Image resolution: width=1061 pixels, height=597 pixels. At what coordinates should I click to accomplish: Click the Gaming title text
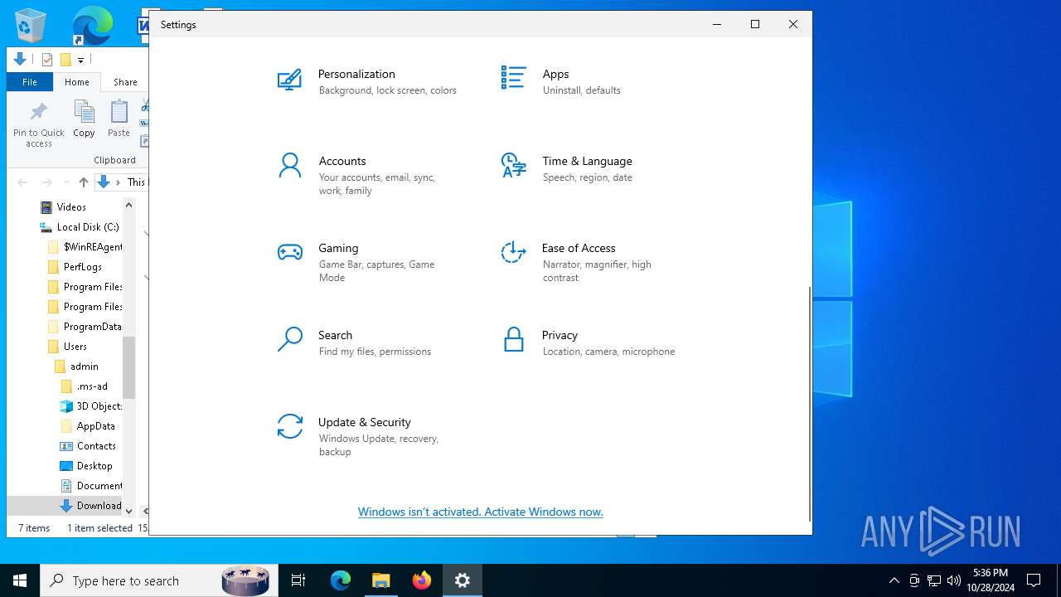(x=338, y=248)
